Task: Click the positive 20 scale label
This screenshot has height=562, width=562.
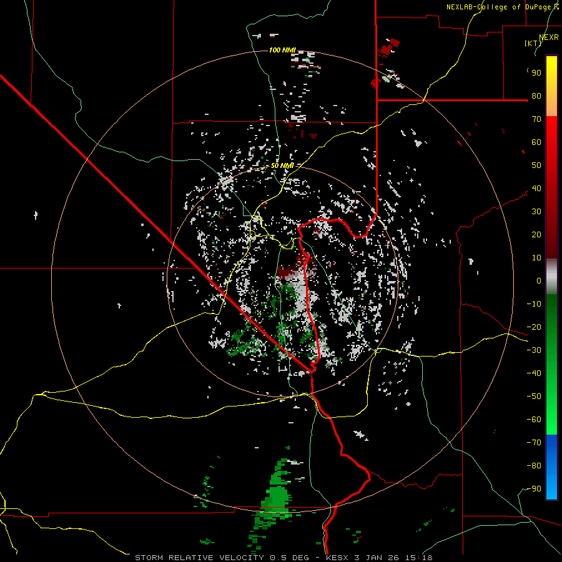Action: [x=536, y=234]
